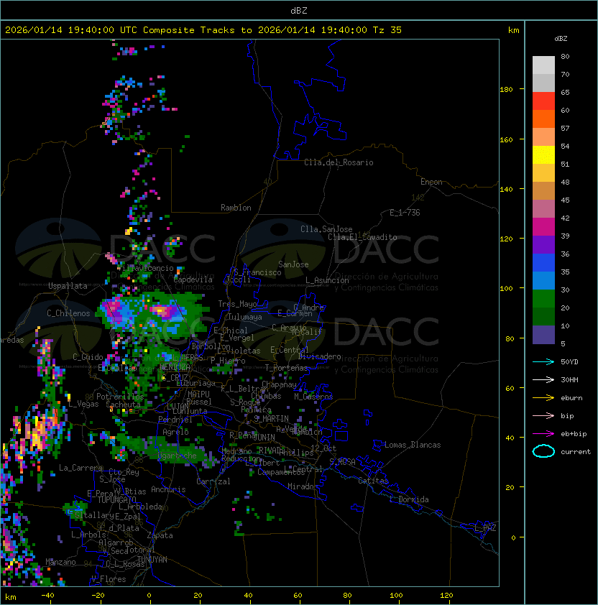Screen dimensions: 598x605
Task: Click the TUPUNGATO place label
Action: (x=116, y=499)
